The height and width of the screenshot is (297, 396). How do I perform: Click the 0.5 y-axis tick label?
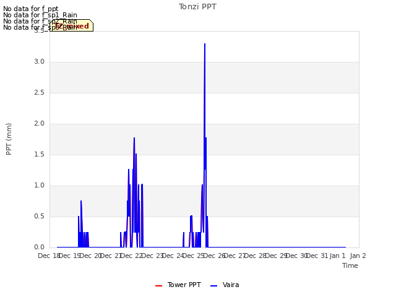tap(39, 216)
